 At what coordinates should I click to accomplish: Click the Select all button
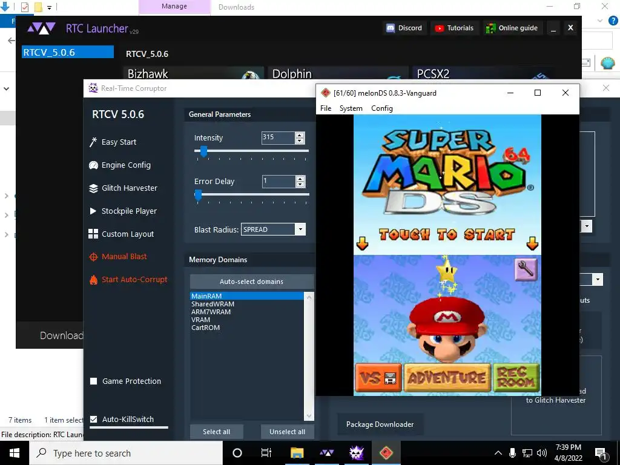click(216, 432)
